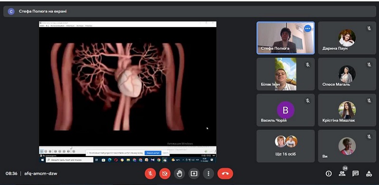Click muted mic icon on Олеся Магаль tile
This screenshot has width=379, height=185.
[369, 64]
